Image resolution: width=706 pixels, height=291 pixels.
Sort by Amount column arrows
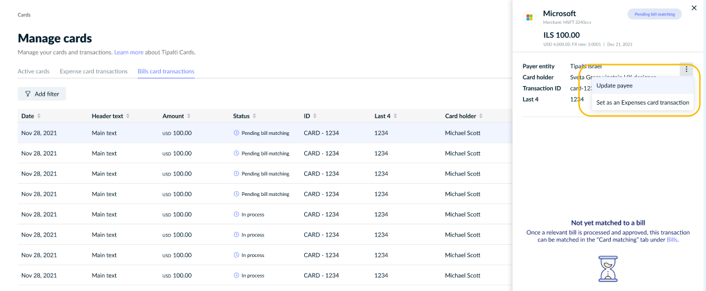(x=188, y=116)
